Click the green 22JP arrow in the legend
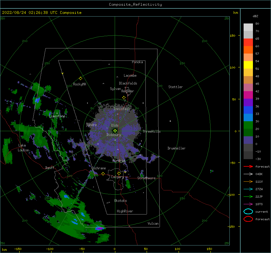The width and height of the screenshot is (271, 253). [x=248, y=196]
